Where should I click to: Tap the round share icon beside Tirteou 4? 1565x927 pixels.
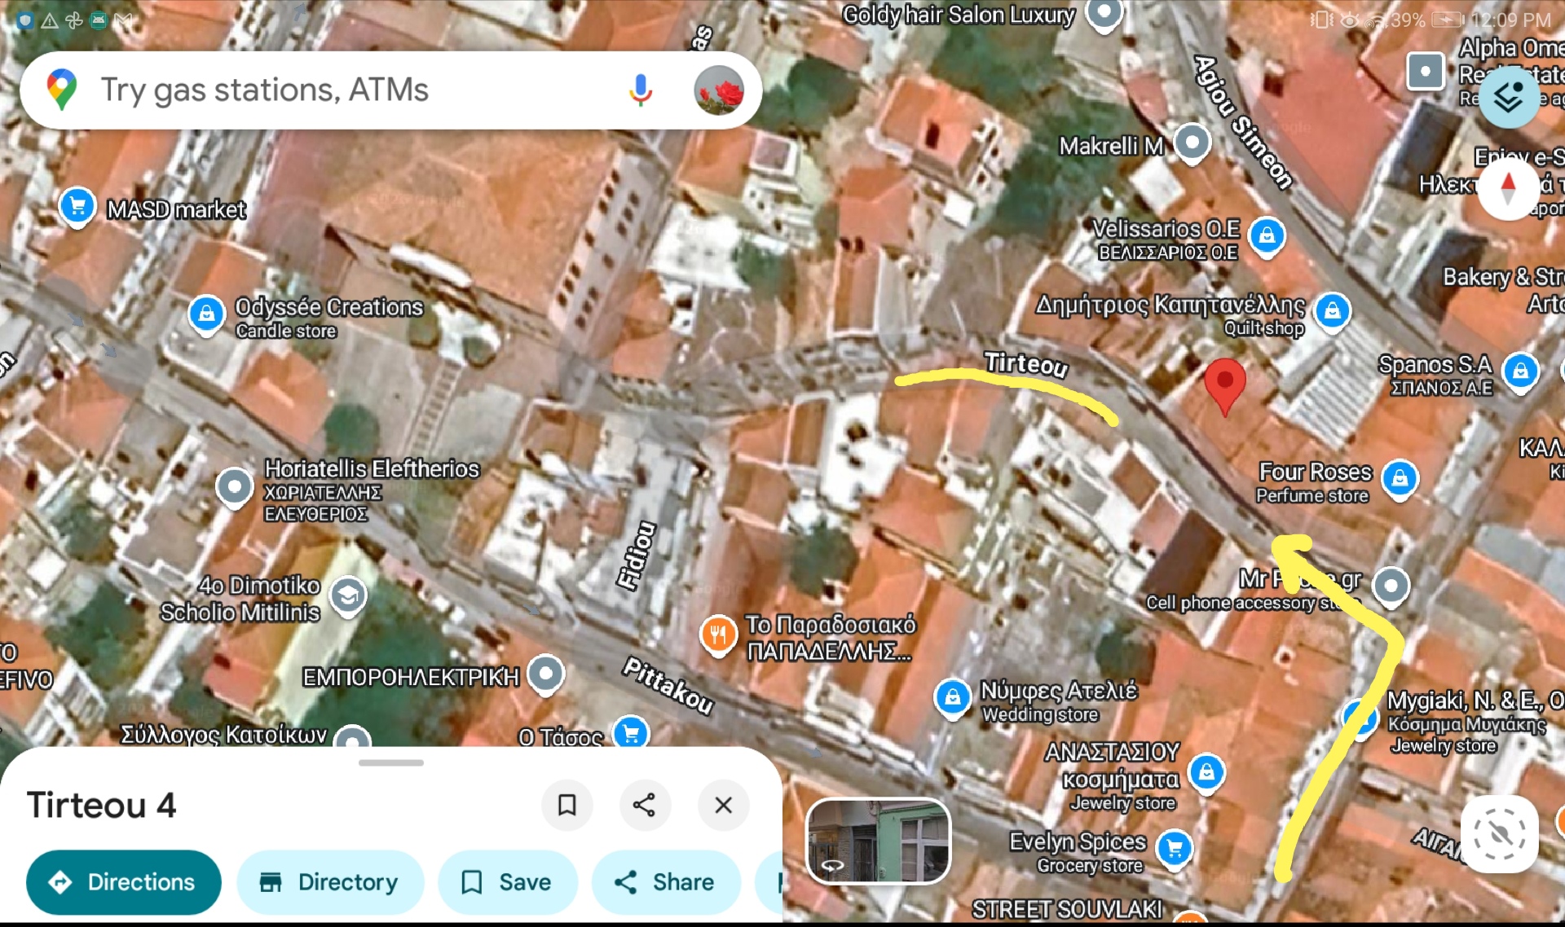[644, 805]
